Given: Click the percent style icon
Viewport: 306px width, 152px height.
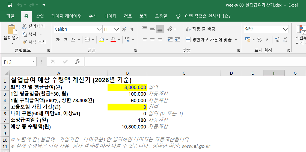Looking at the screenshot, I should point(259,40).
